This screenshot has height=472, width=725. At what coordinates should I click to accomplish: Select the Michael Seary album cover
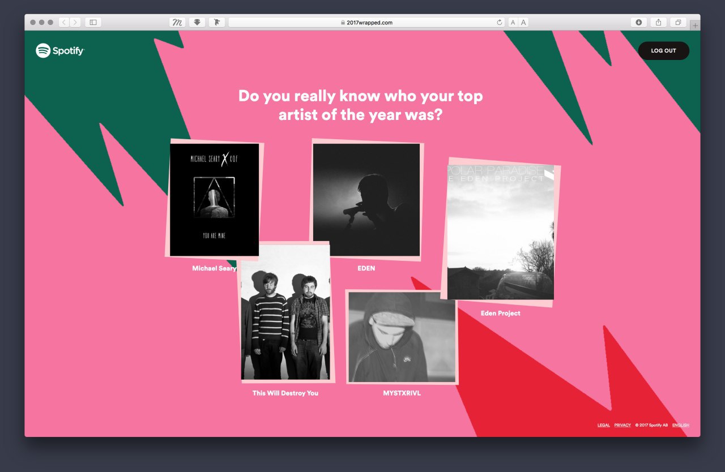215,200
